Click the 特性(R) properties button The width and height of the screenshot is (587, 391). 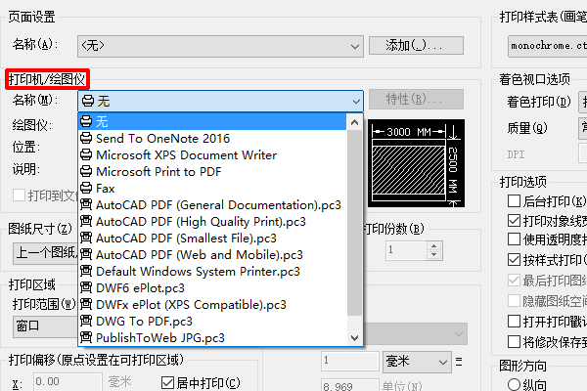(x=416, y=100)
